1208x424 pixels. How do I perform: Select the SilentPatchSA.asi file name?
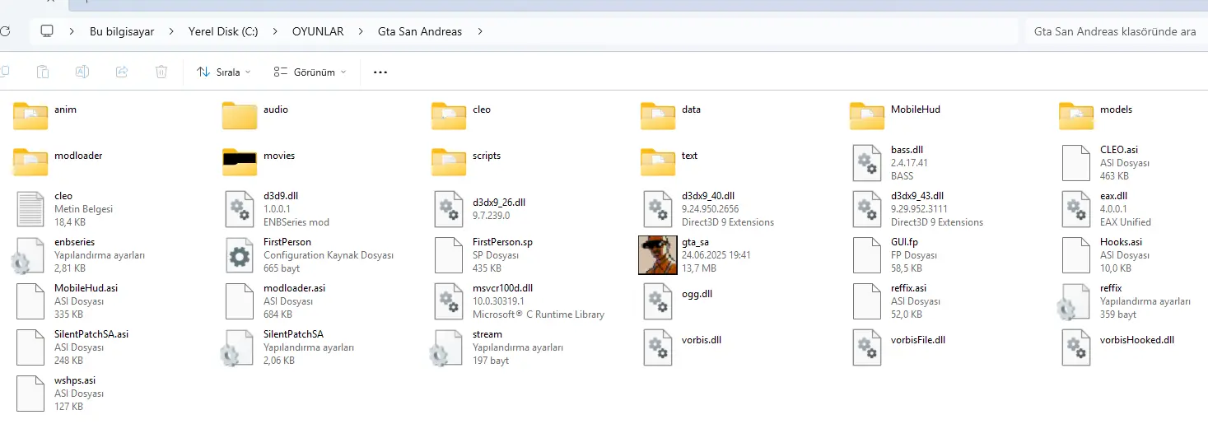click(x=91, y=334)
